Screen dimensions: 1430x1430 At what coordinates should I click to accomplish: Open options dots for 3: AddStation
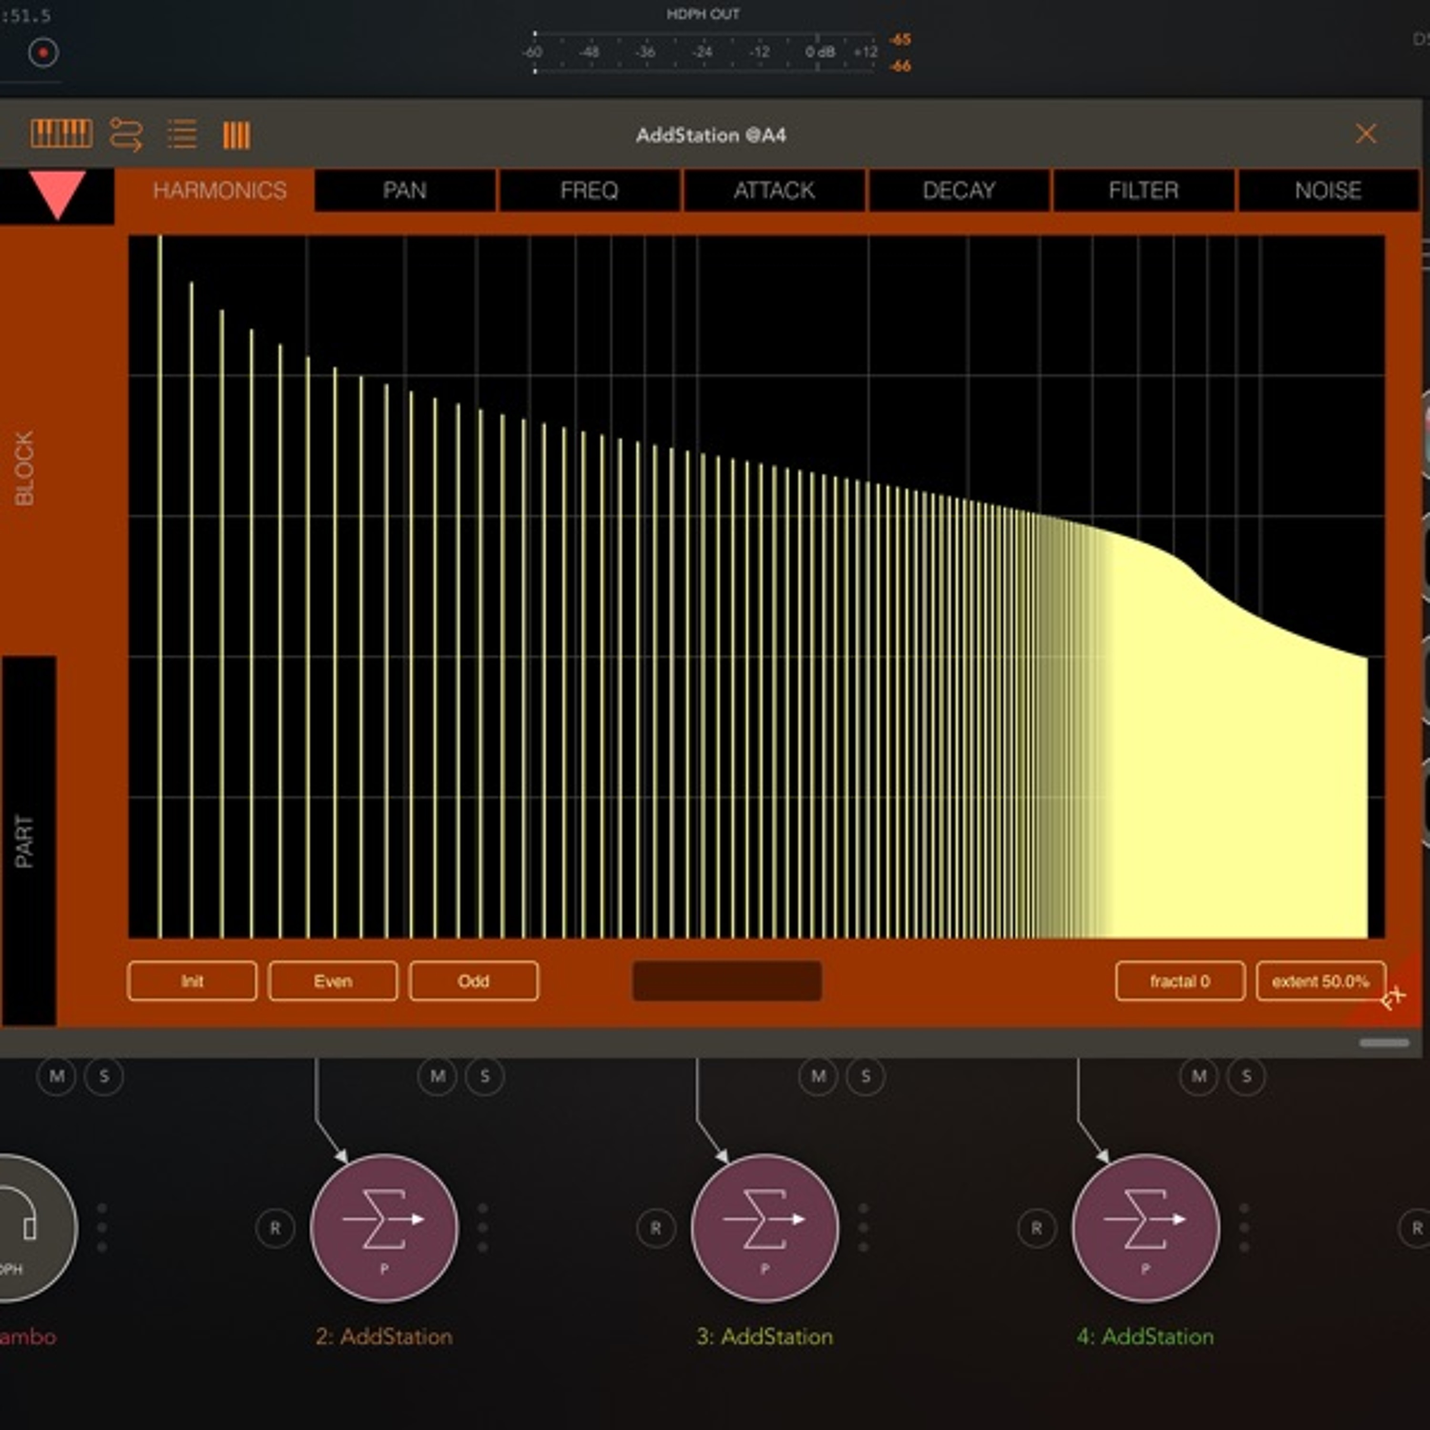[863, 1228]
